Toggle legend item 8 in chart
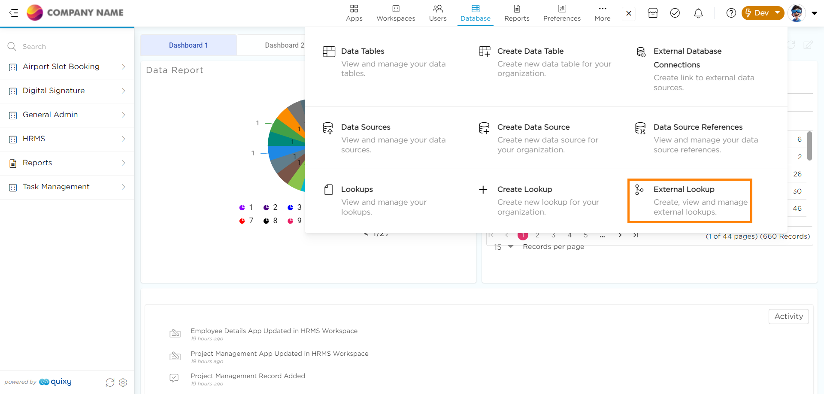This screenshot has width=824, height=394. click(270, 221)
